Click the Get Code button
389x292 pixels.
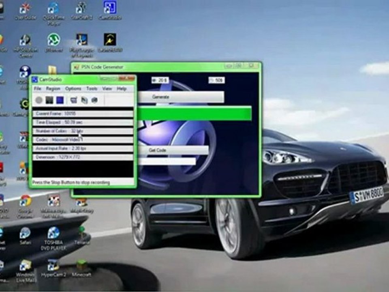(x=173, y=150)
